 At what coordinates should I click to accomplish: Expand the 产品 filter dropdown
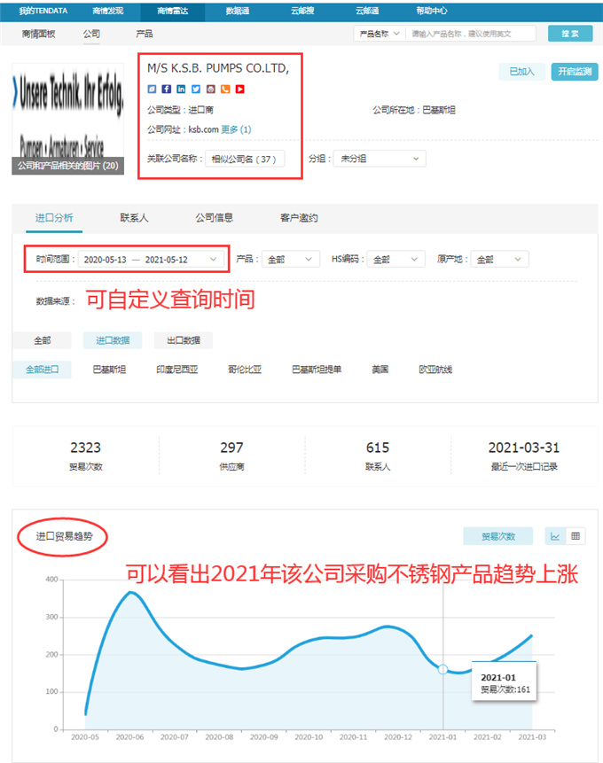[x=290, y=260]
